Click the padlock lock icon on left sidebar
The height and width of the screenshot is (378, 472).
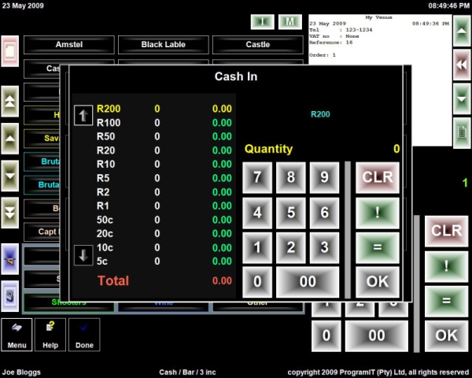pos(10,296)
